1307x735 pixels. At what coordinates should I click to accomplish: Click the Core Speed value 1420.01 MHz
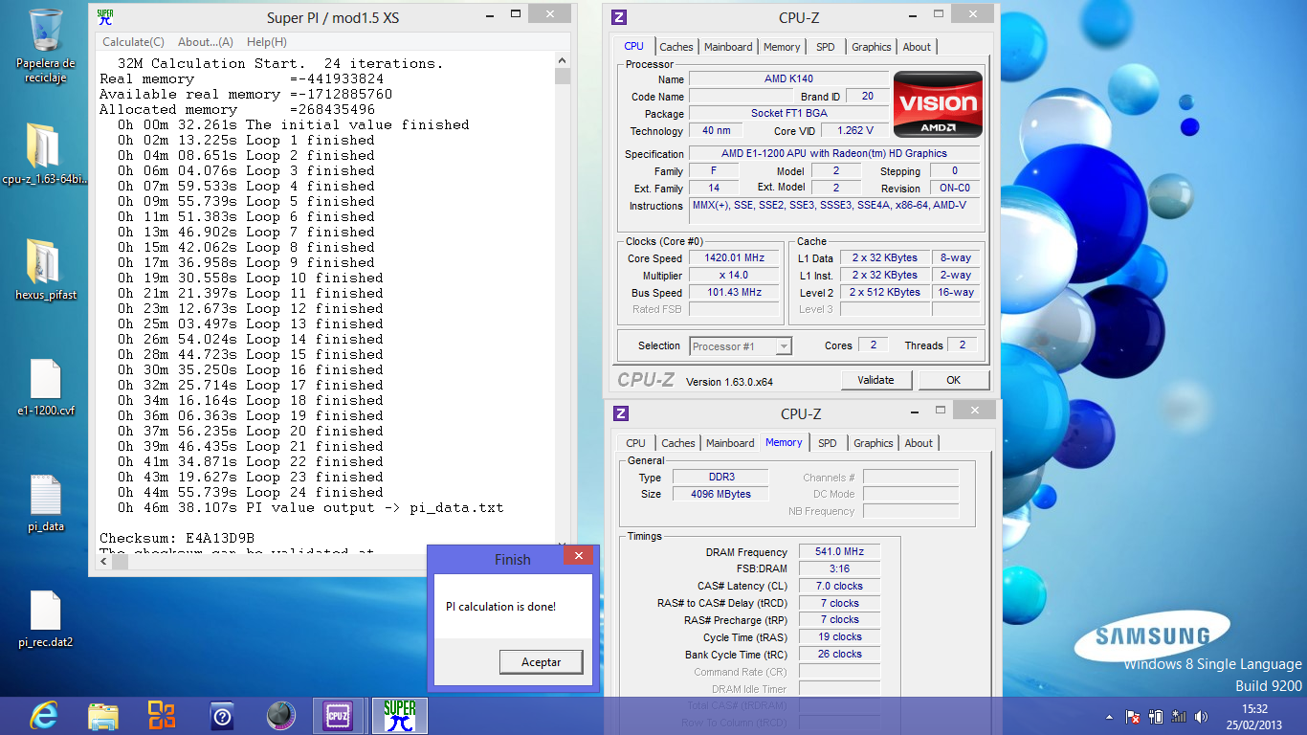pyautogui.click(x=736, y=258)
